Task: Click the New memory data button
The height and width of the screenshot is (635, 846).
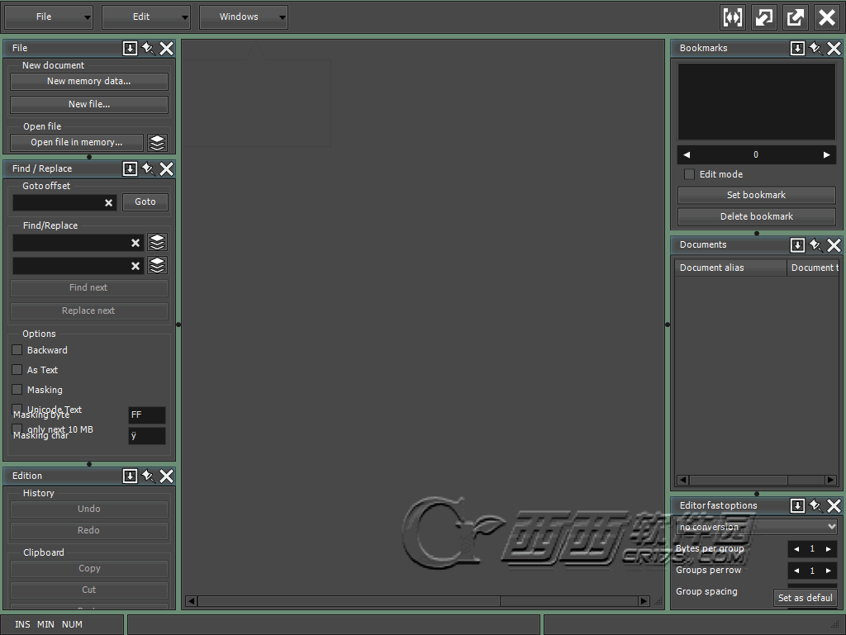Action: (x=89, y=82)
